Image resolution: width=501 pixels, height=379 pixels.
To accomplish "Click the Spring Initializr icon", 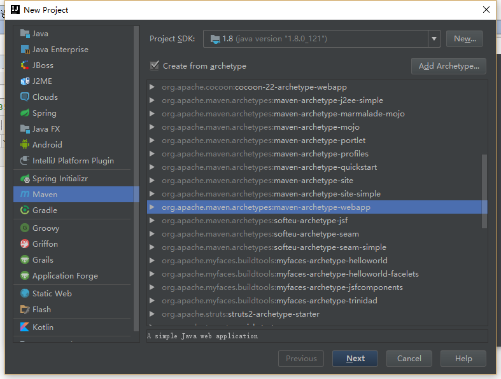I will [x=25, y=179].
